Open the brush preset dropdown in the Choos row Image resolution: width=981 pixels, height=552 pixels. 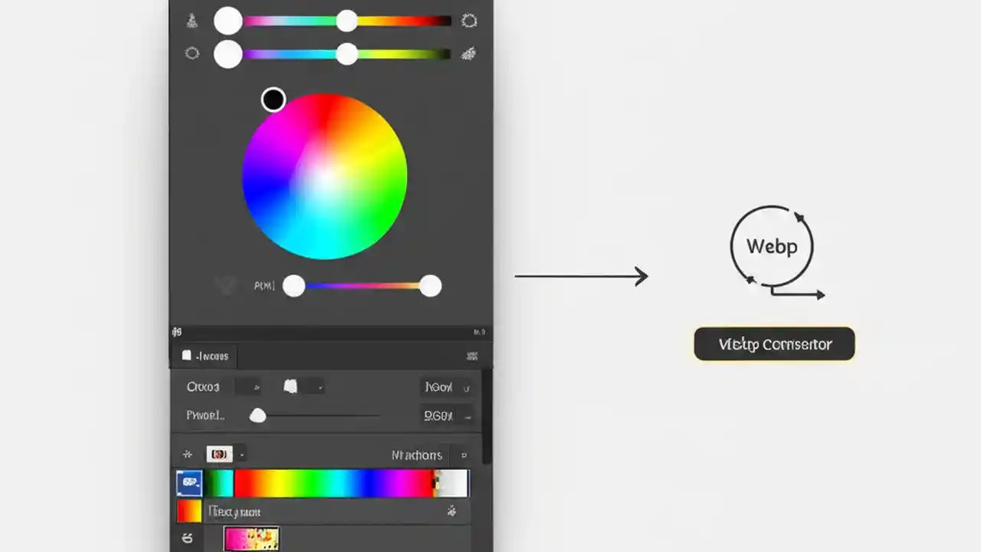pyautogui.click(x=302, y=386)
